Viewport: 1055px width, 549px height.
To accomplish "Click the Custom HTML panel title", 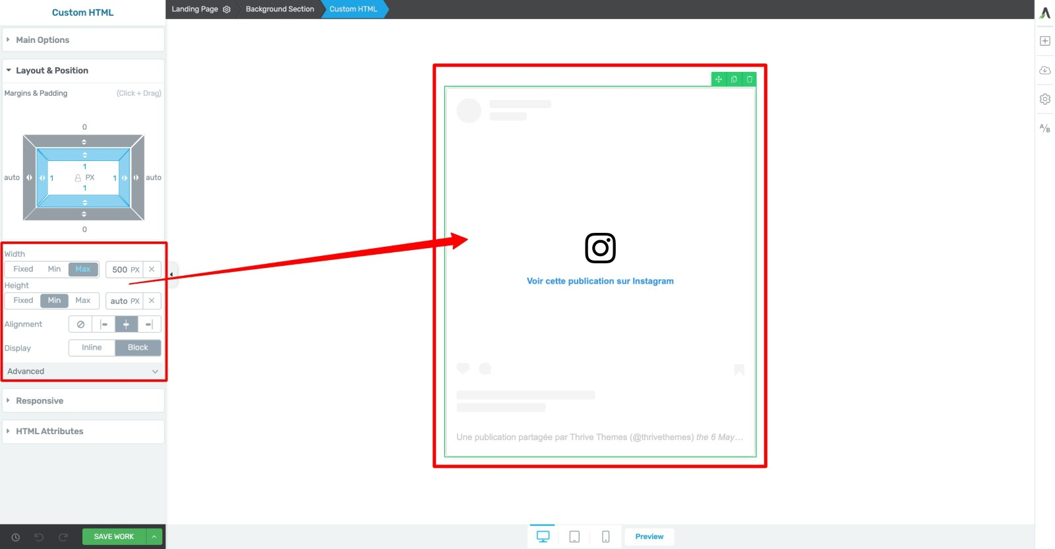I will pos(82,13).
